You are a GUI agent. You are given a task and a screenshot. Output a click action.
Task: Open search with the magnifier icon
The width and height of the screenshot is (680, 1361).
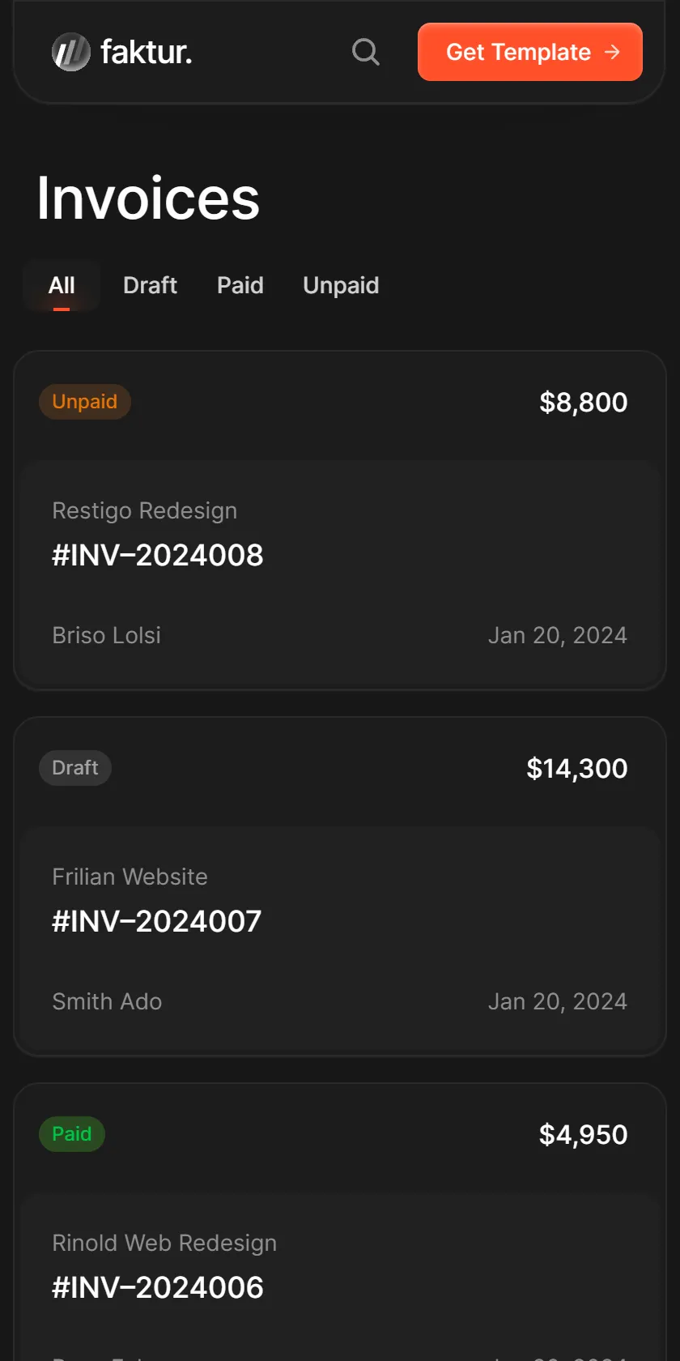pos(366,52)
